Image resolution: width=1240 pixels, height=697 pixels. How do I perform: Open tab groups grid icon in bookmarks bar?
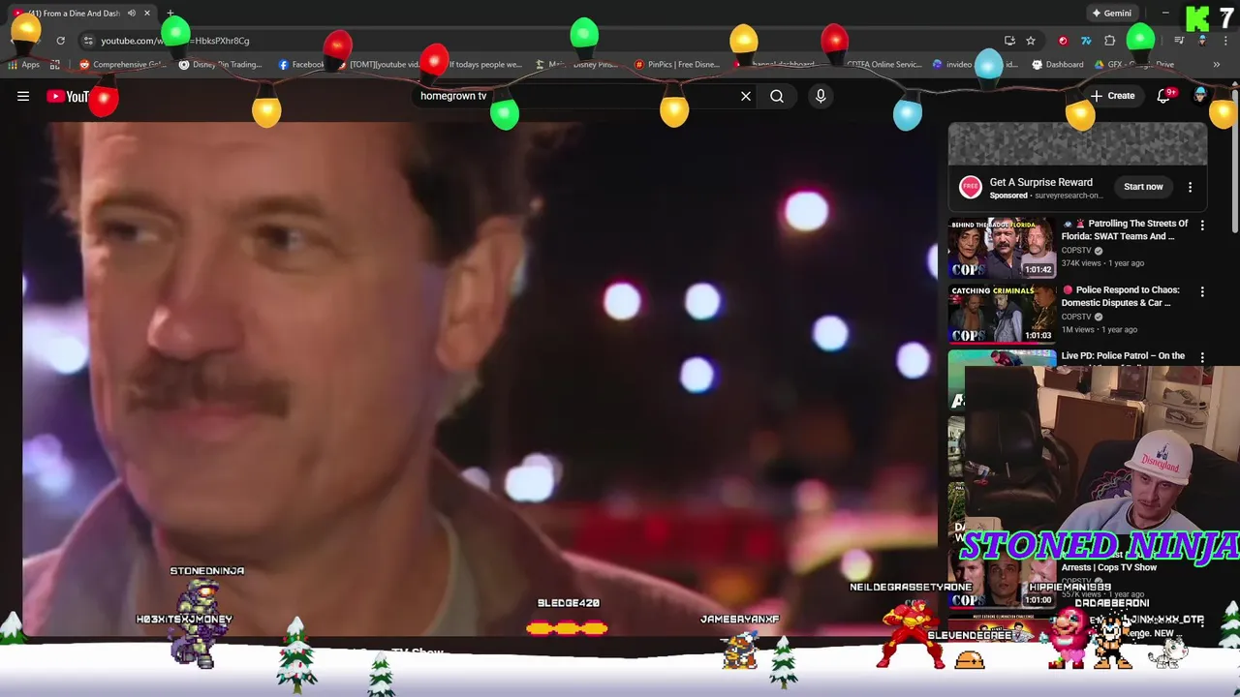tap(55, 65)
